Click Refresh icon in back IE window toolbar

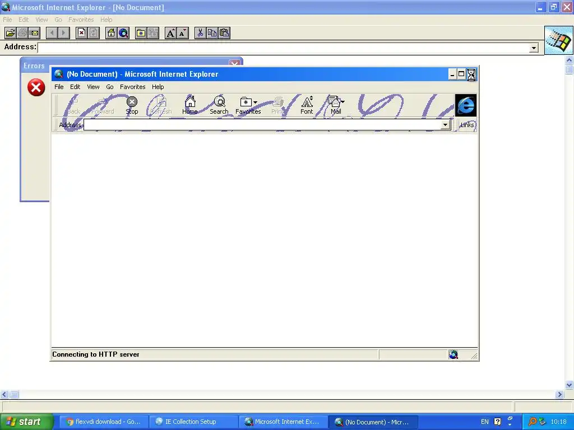[94, 33]
